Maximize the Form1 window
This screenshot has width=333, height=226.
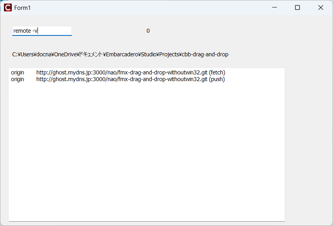pyautogui.click(x=297, y=7)
